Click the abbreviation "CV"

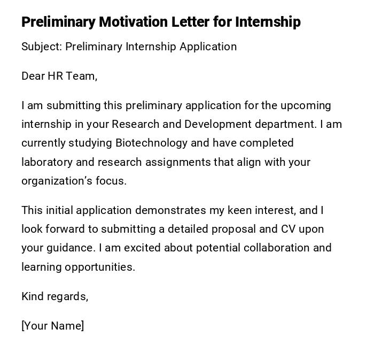coord(288,229)
